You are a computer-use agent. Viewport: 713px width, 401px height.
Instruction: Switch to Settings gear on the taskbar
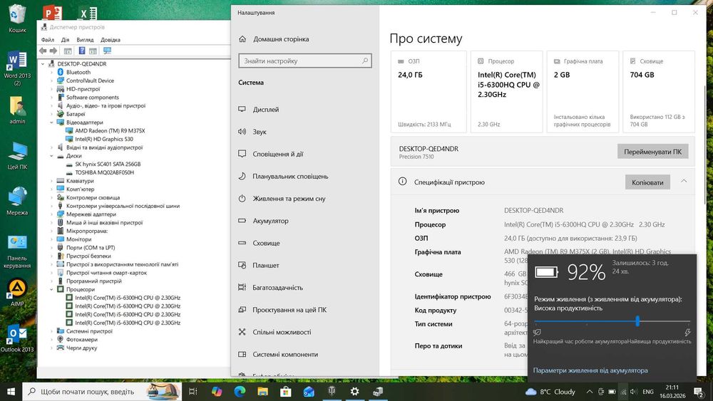pos(354,392)
